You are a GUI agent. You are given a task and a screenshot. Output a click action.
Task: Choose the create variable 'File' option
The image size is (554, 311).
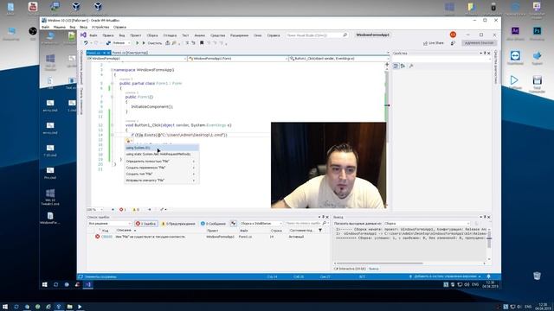pyautogui.click(x=161, y=168)
